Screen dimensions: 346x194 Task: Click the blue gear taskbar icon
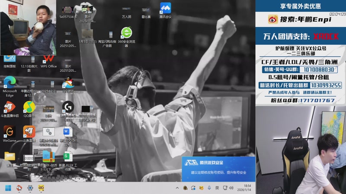coord(30,188)
